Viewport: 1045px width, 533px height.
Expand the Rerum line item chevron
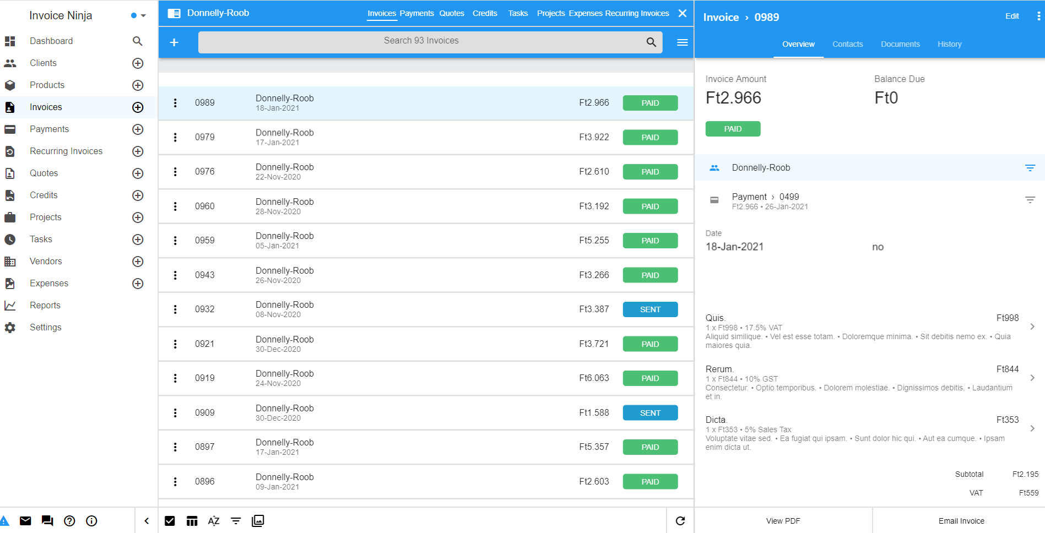click(1032, 378)
